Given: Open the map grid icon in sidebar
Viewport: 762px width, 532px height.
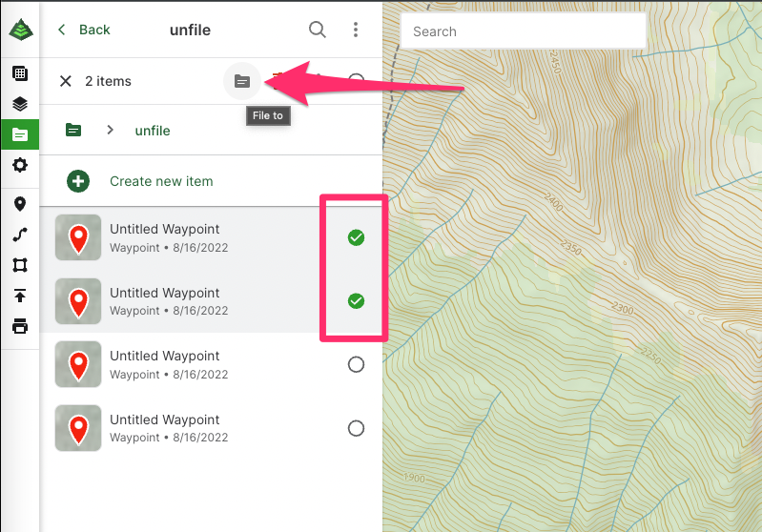Looking at the screenshot, I should (x=20, y=73).
